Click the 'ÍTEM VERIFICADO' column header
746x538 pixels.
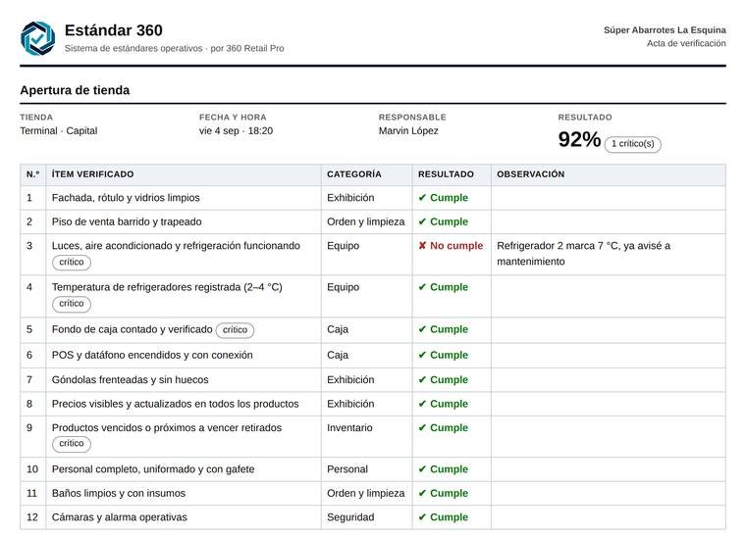point(93,174)
